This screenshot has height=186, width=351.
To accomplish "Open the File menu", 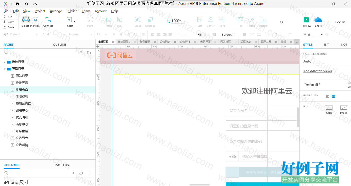I will pyautogui.click(x=6, y=11).
